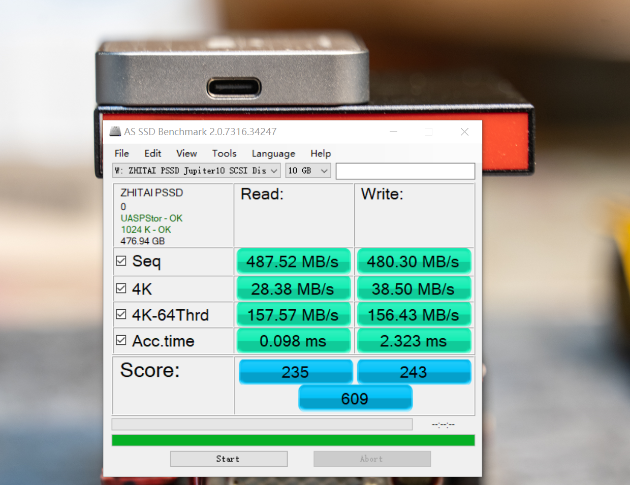Disable the 4K-64Thrd test checkbox
The image size is (630, 485).
121,314
